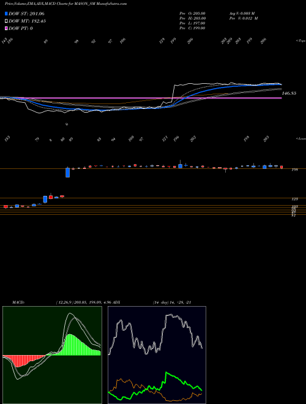The height and width of the screenshot is (404, 306).
Task: Click the MACD (12,26,9) values text
Action: [83, 302]
